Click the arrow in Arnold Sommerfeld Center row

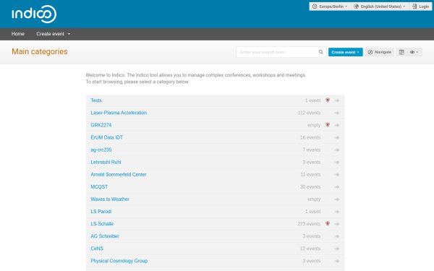[x=337, y=174]
